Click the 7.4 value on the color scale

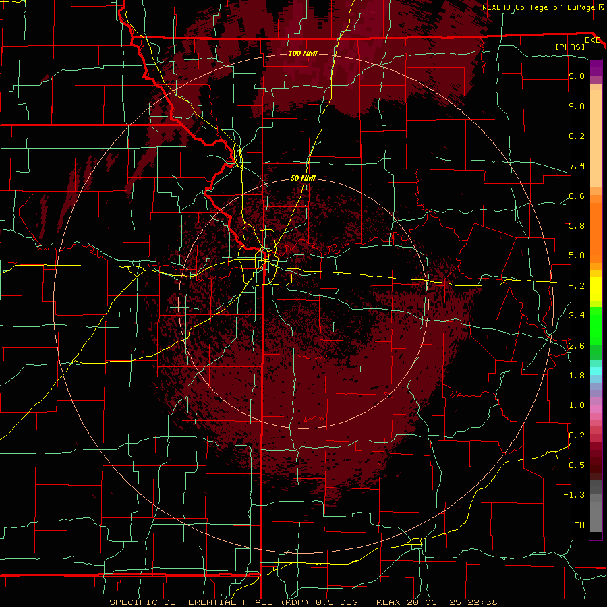(x=577, y=166)
